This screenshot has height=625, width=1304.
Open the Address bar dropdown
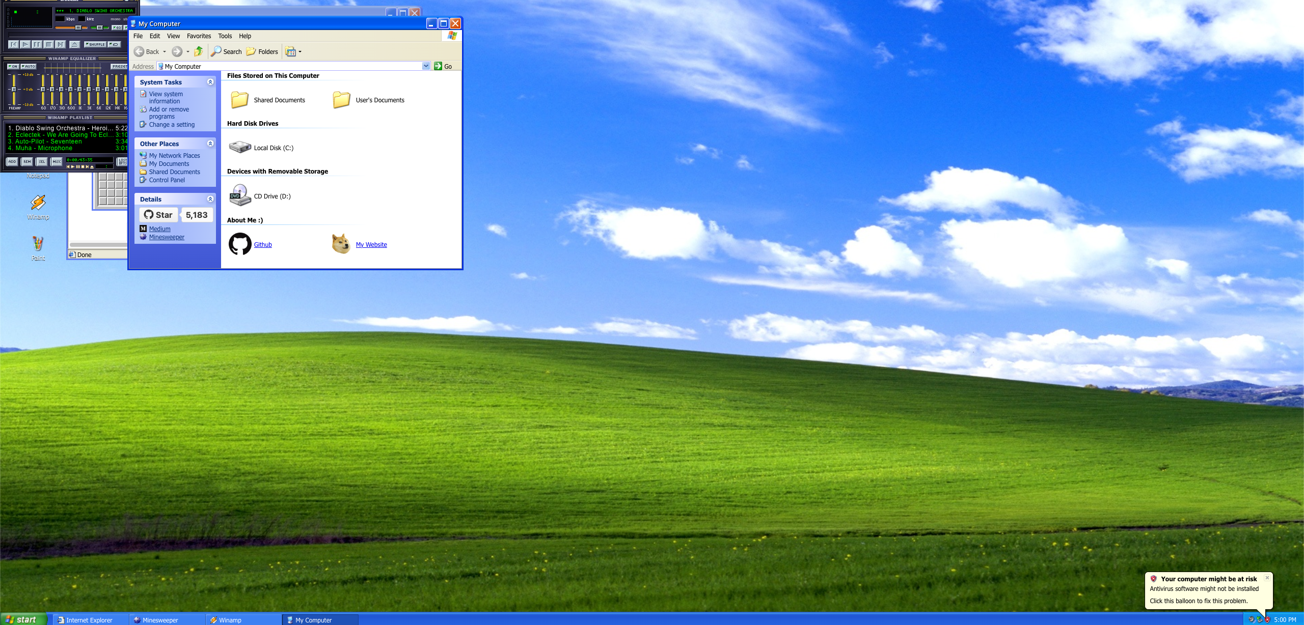(x=426, y=66)
